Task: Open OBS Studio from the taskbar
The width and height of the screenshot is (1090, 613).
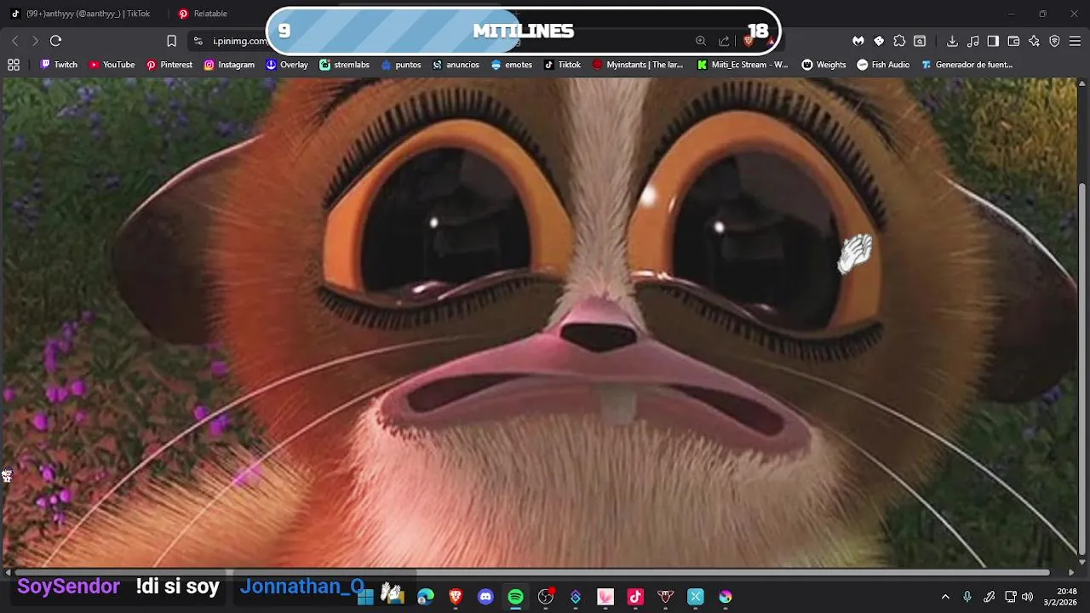Action: (x=546, y=597)
